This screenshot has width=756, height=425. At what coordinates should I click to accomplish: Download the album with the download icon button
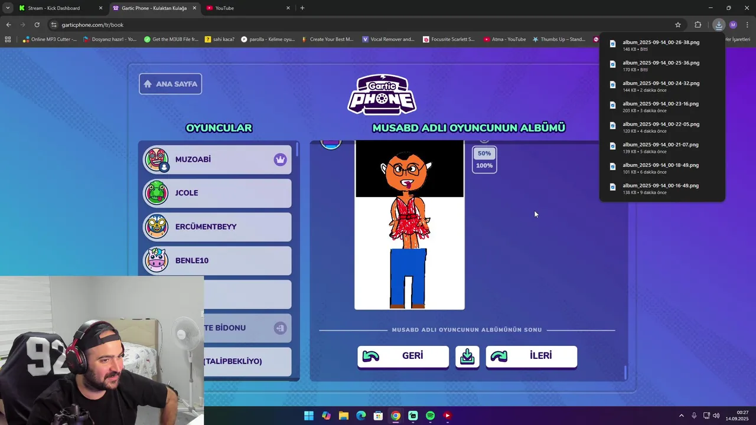tap(467, 356)
